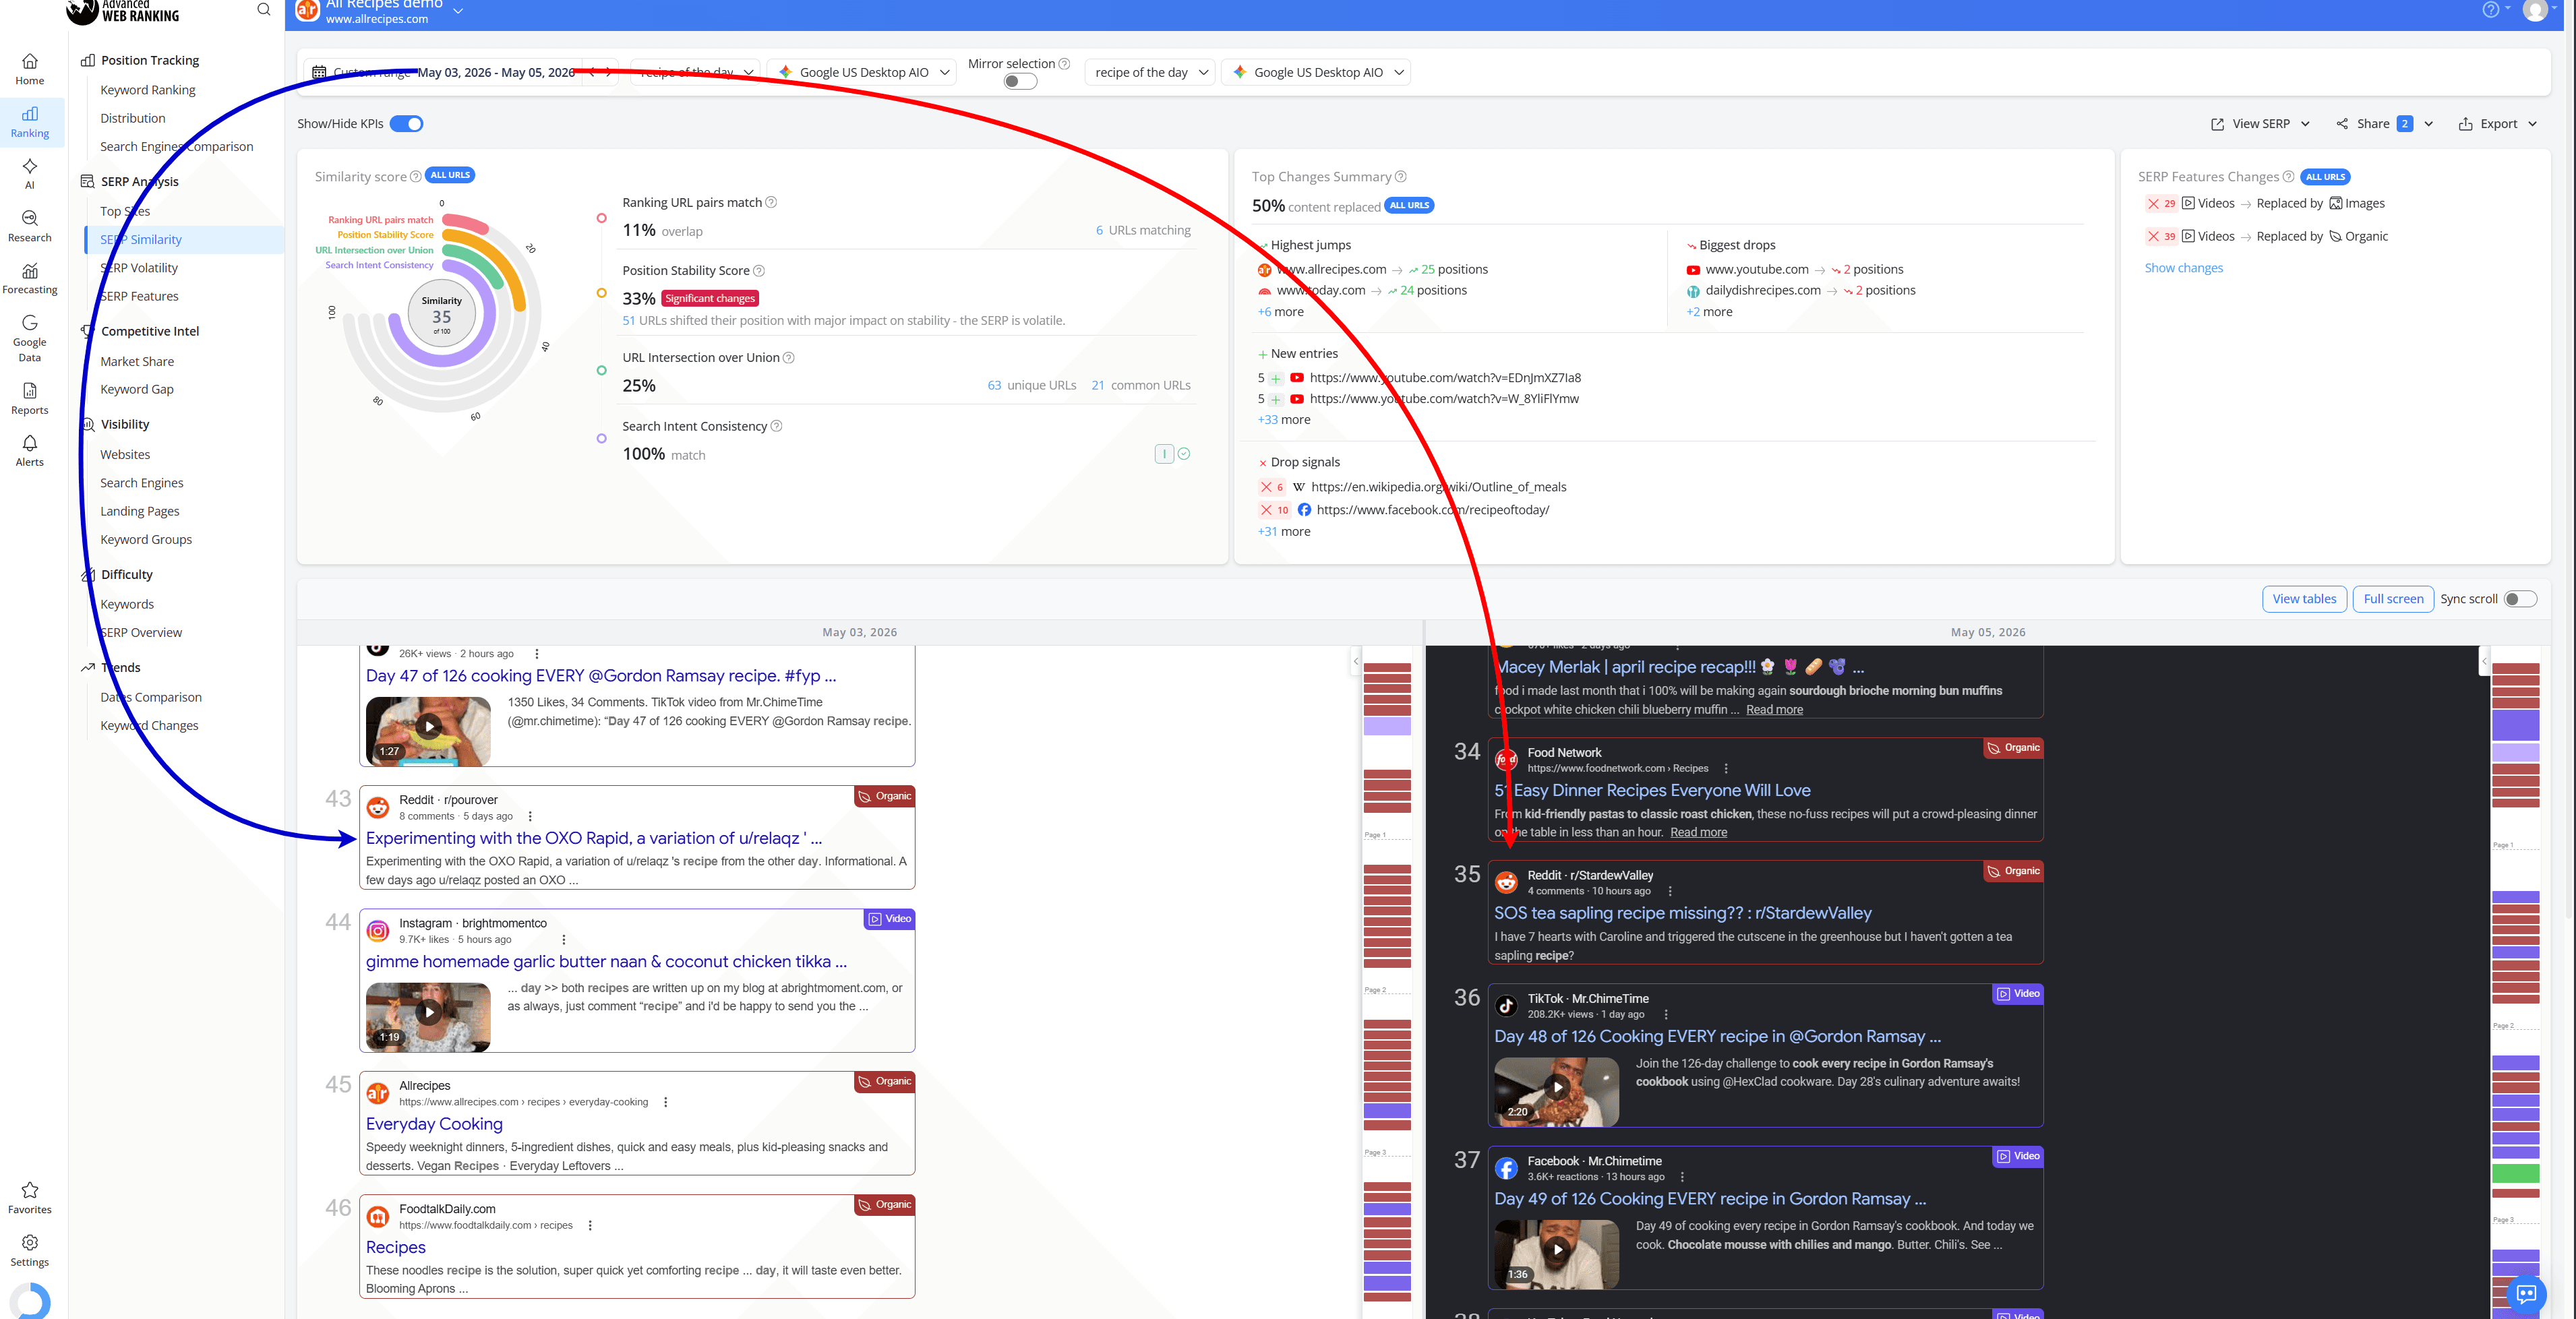Open the Reports section
The width and height of the screenshot is (2576, 1319).
click(30, 398)
